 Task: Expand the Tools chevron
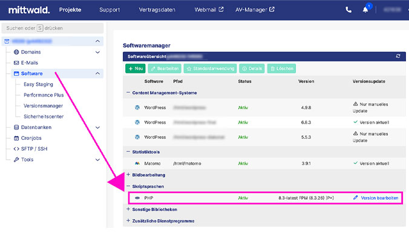click(x=97, y=160)
